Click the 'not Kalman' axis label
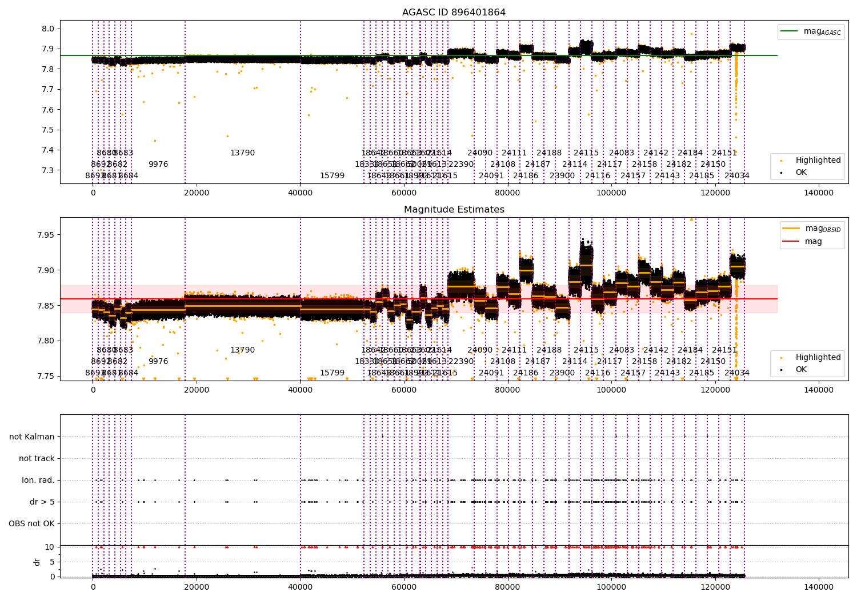This screenshot has width=857, height=600. point(32,437)
